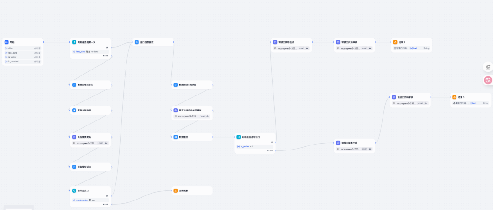Click output connector handle of 开始 node
Image resolution: width=493 pixels, height=210 pixels.
(x=44, y=42)
